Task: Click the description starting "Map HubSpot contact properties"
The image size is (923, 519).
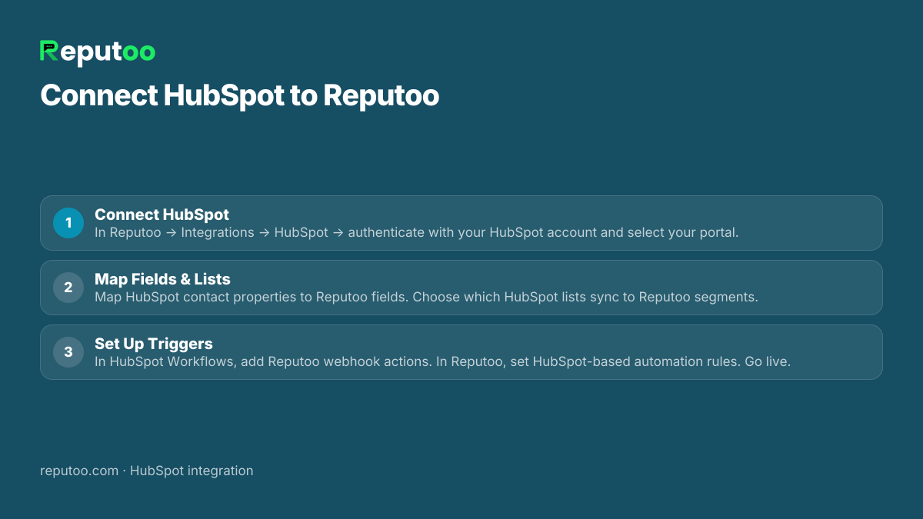Action: pos(426,297)
